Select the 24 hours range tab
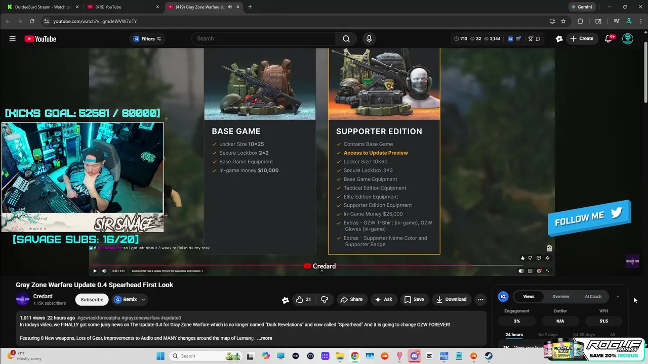Image resolution: width=648 pixels, height=364 pixels. pos(514,335)
